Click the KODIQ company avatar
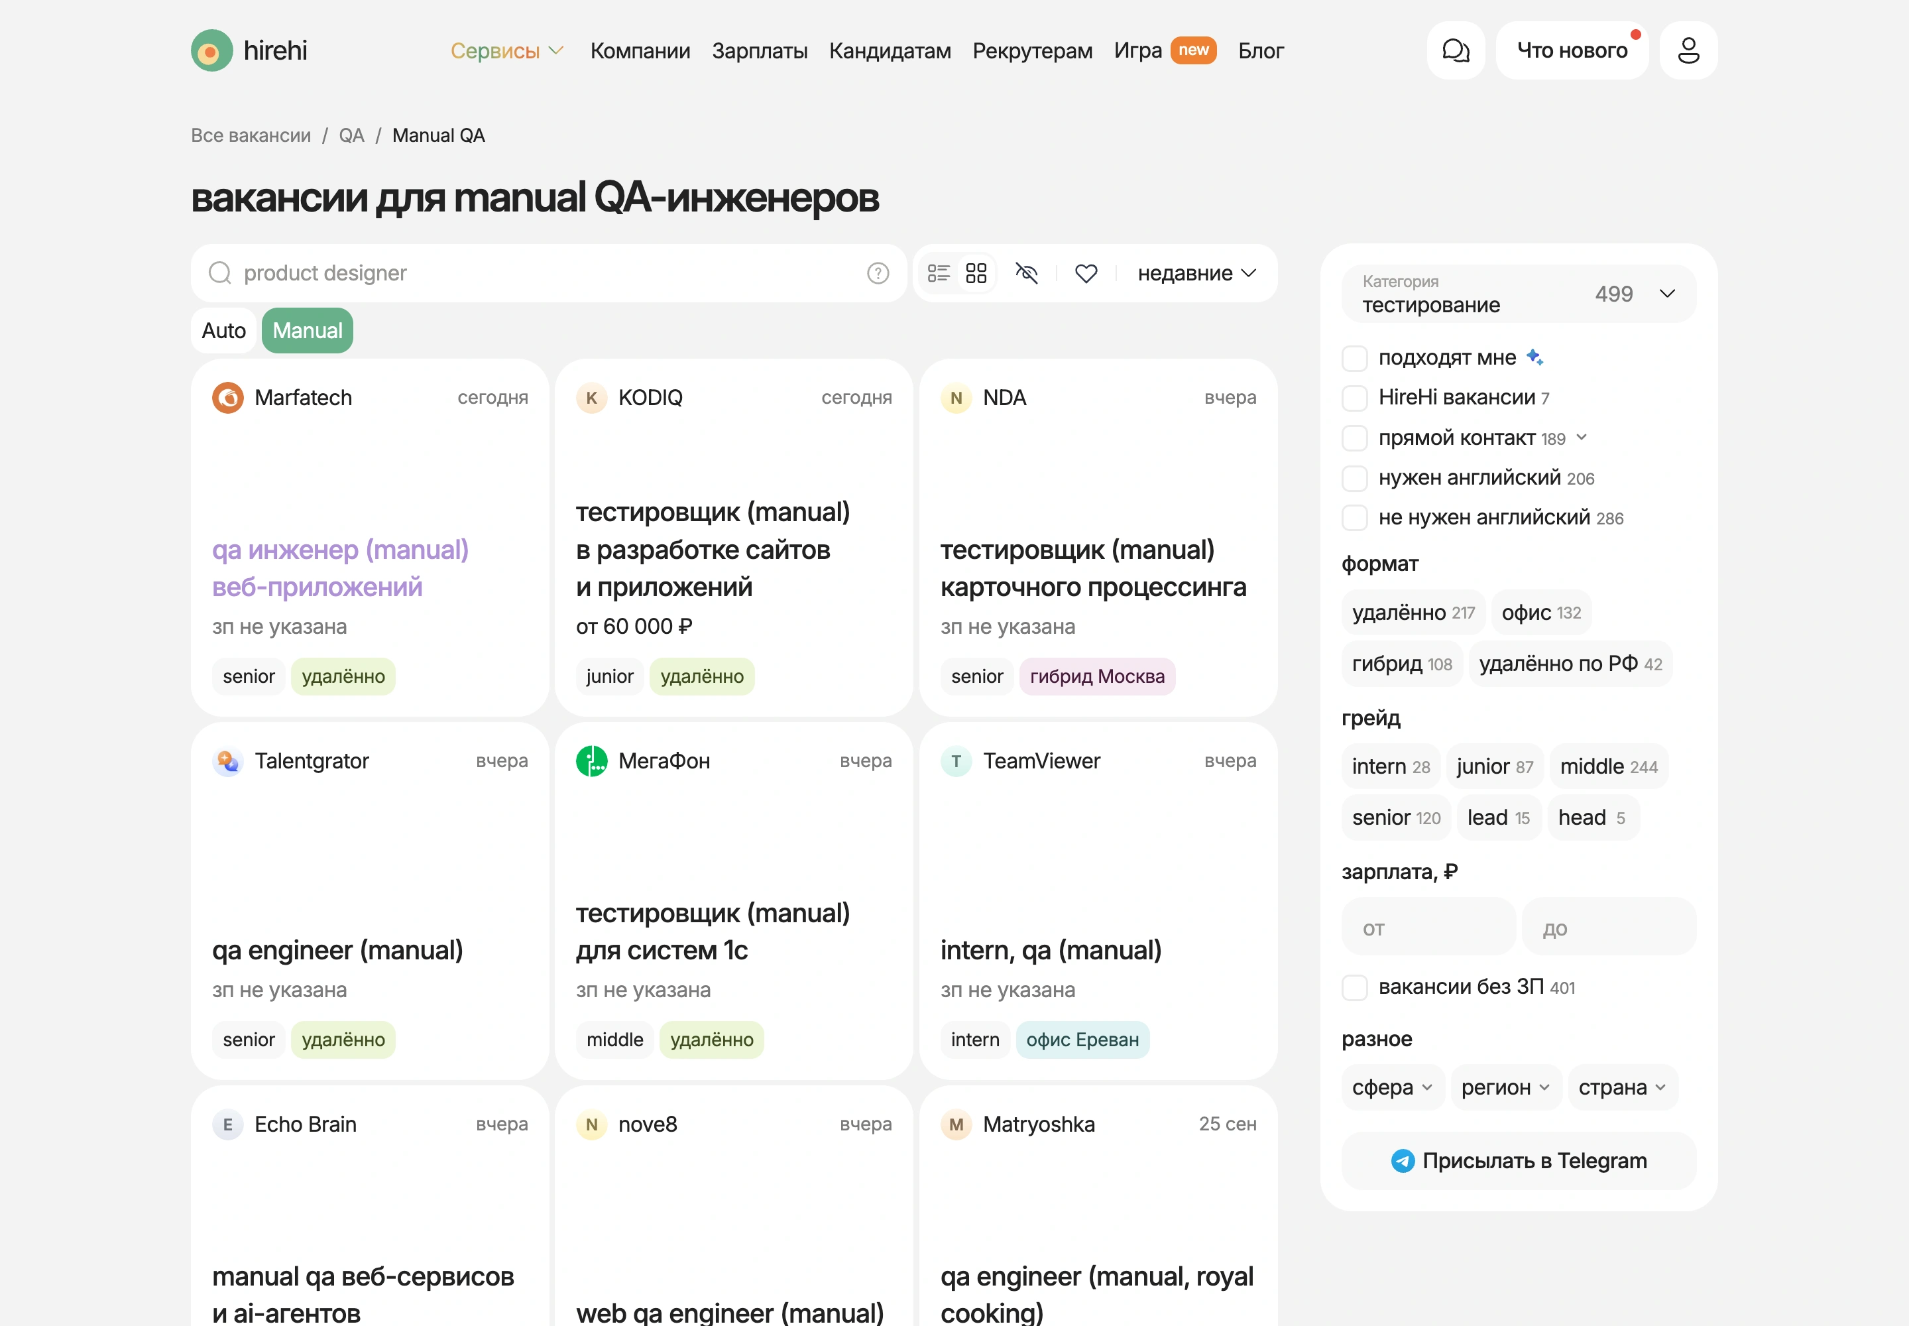 point(591,398)
